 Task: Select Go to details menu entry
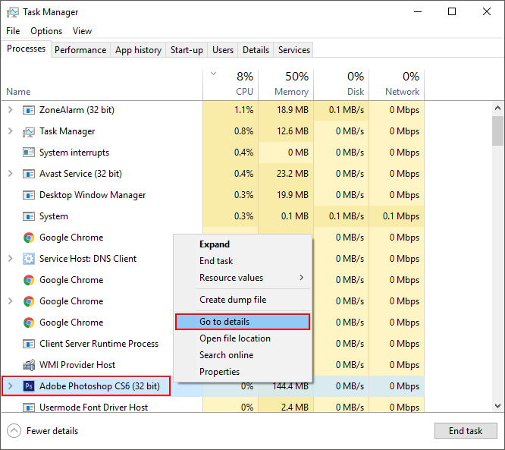point(243,322)
